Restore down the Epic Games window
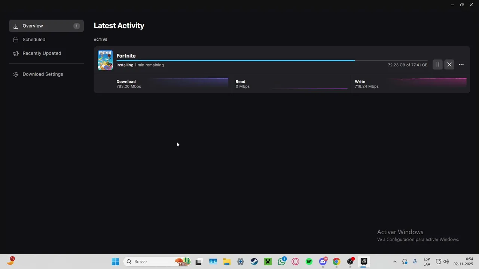This screenshot has height=269, width=479. tap(462, 5)
